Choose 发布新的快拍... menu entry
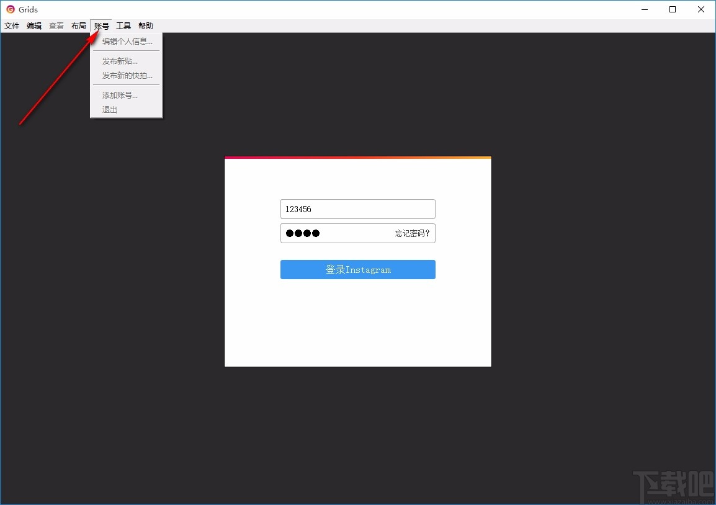This screenshot has width=716, height=505. (x=127, y=75)
